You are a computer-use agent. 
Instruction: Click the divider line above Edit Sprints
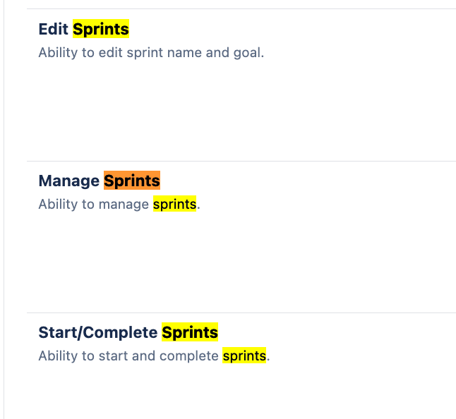(x=241, y=9)
